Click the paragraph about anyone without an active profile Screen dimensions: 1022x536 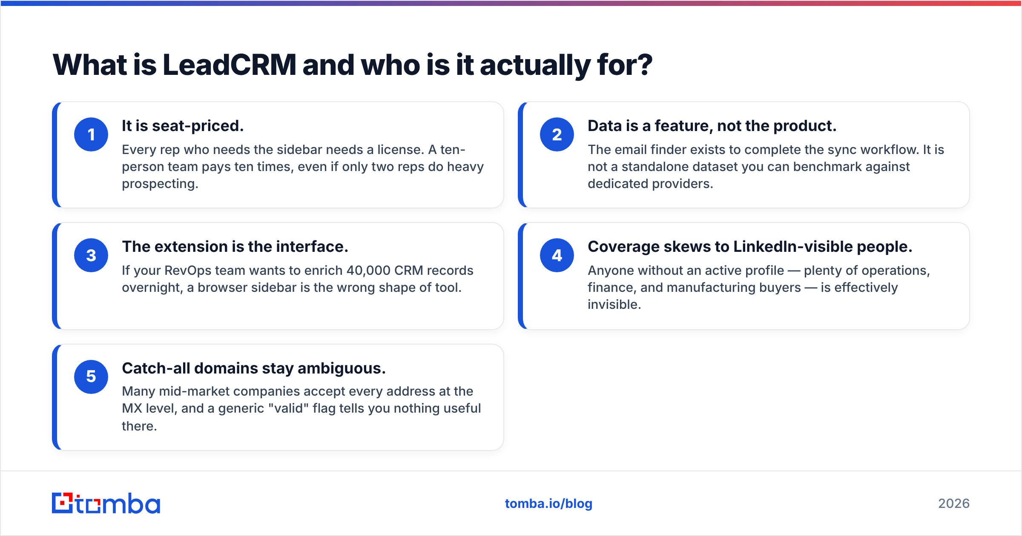click(759, 288)
